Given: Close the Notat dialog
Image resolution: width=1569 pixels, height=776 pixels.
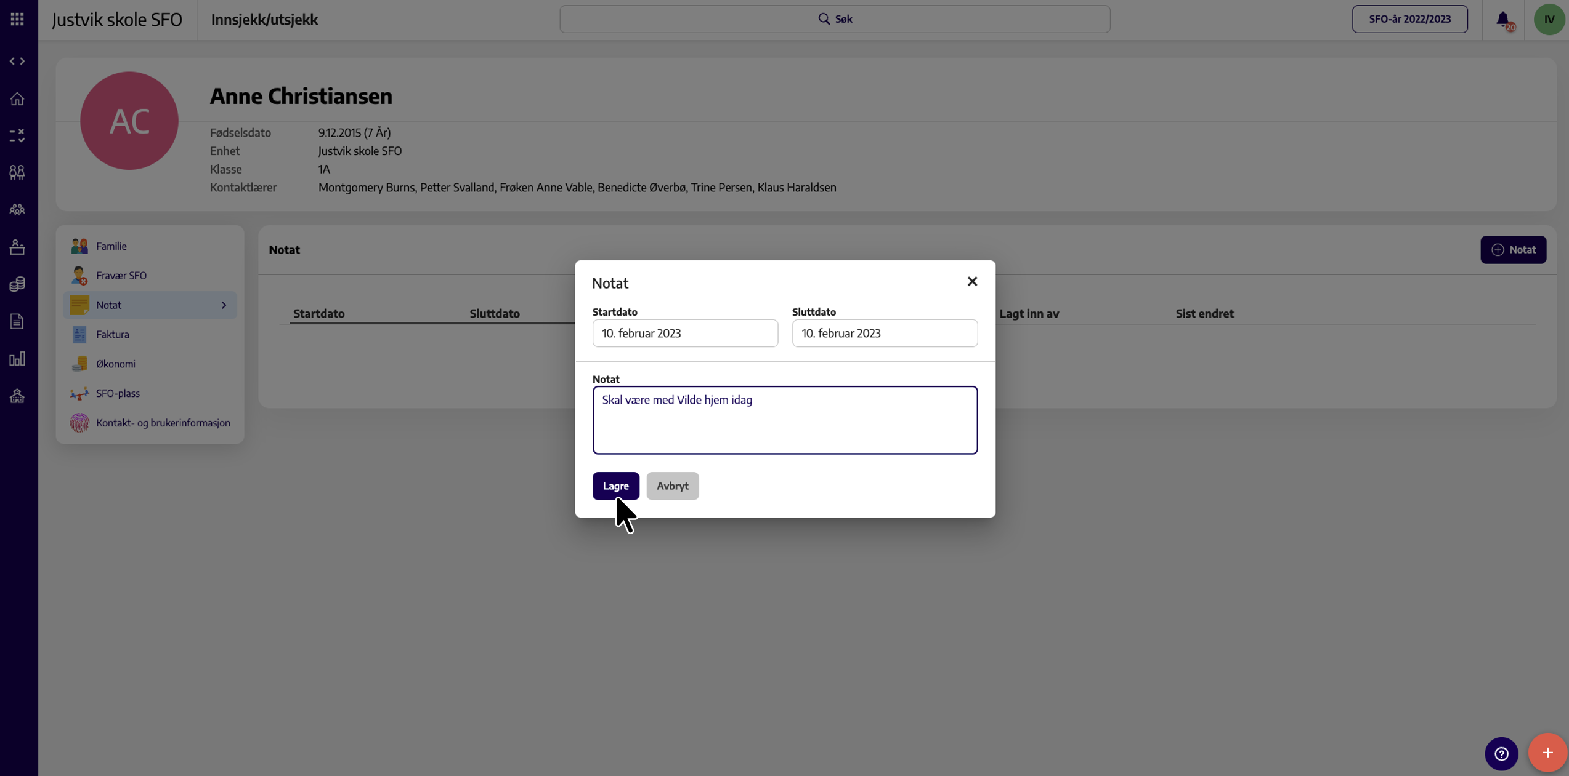Looking at the screenshot, I should pos(972,281).
